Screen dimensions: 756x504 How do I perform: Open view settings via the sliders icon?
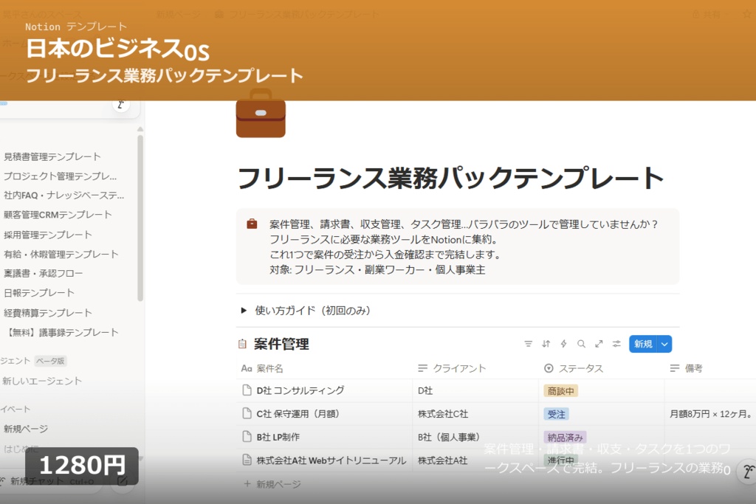[617, 344]
